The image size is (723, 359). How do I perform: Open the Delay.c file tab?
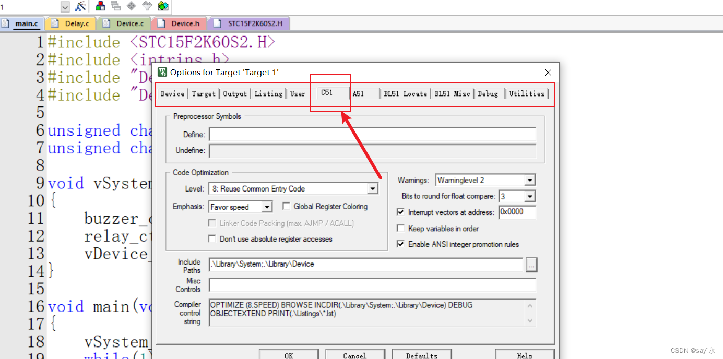pos(70,23)
